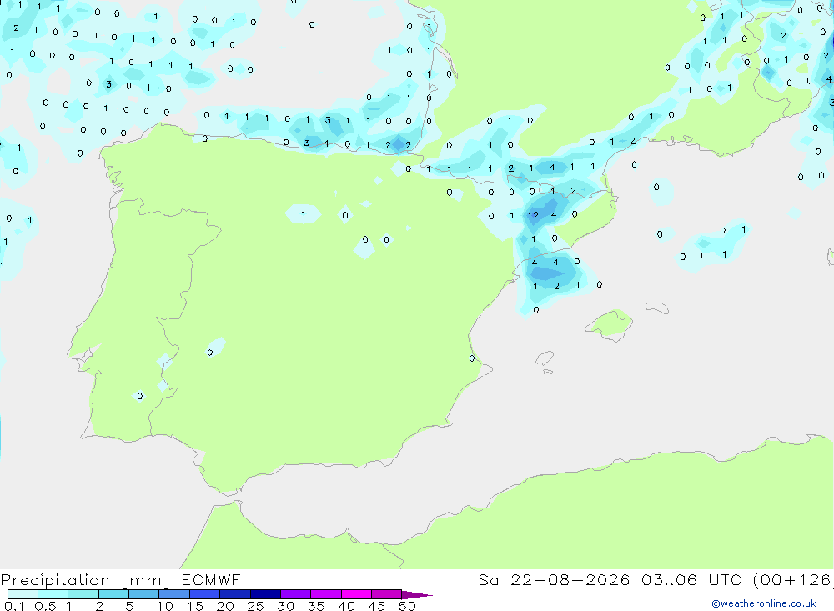Pick the dark navy 25 mm legend swatch
This screenshot has height=611, width=834.
click(x=265, y=594)
